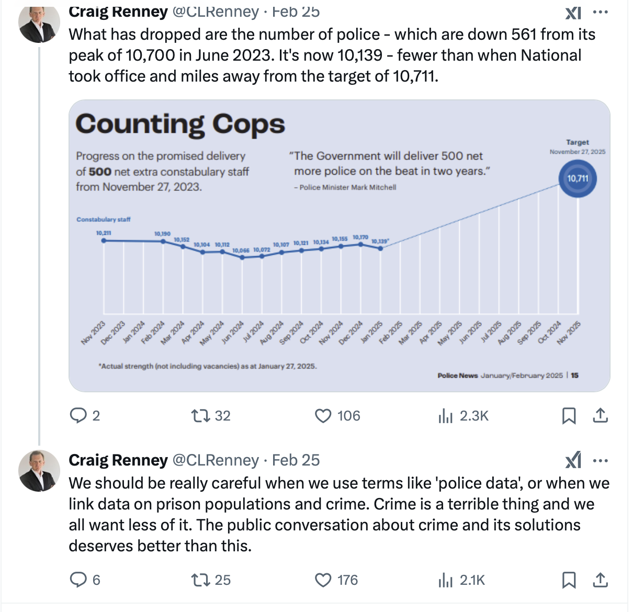This screenshot has height=612, width=632.
Task: Share the Counting Cops chart tweet
Action: [x=600, y=416]
